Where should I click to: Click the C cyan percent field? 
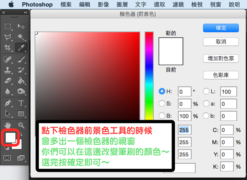coord(227,130)
